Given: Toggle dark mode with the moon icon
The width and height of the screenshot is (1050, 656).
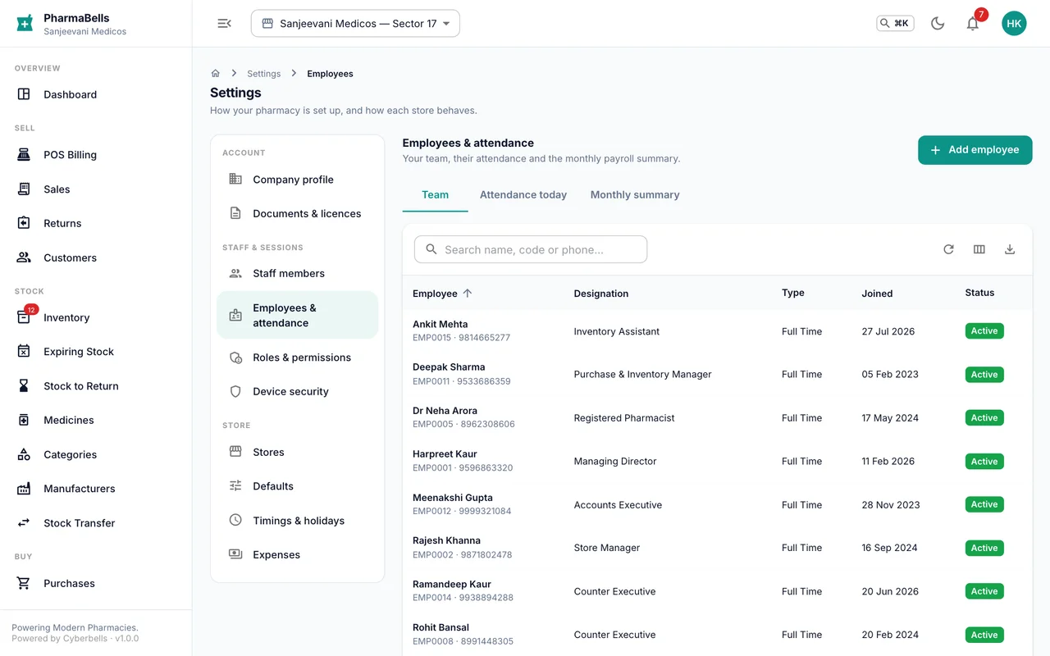Looking at the screenshot, I should pyautogui.click(x=938, y=24).
